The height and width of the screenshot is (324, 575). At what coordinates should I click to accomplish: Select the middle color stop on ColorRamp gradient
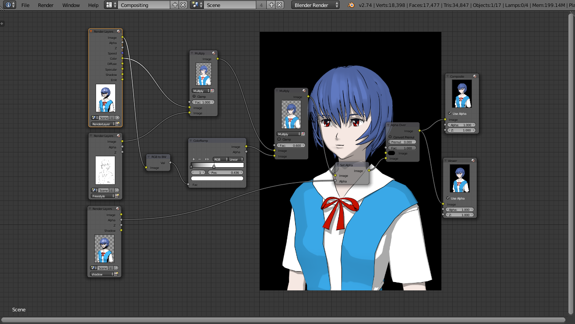click(213, 167)
